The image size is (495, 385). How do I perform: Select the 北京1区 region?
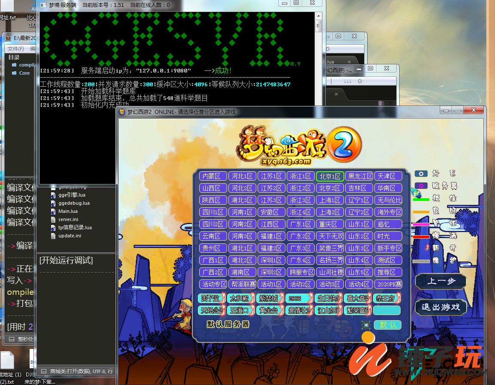(x=330, y=176)
